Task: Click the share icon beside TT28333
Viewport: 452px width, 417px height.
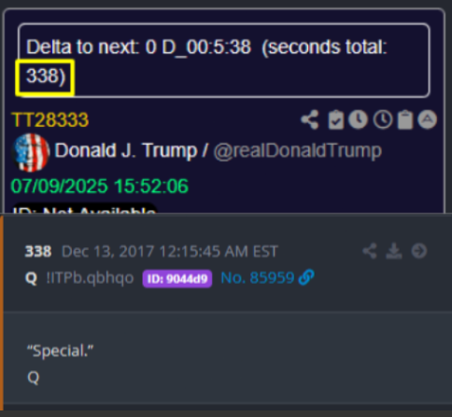Action: [x=310, y=119]
